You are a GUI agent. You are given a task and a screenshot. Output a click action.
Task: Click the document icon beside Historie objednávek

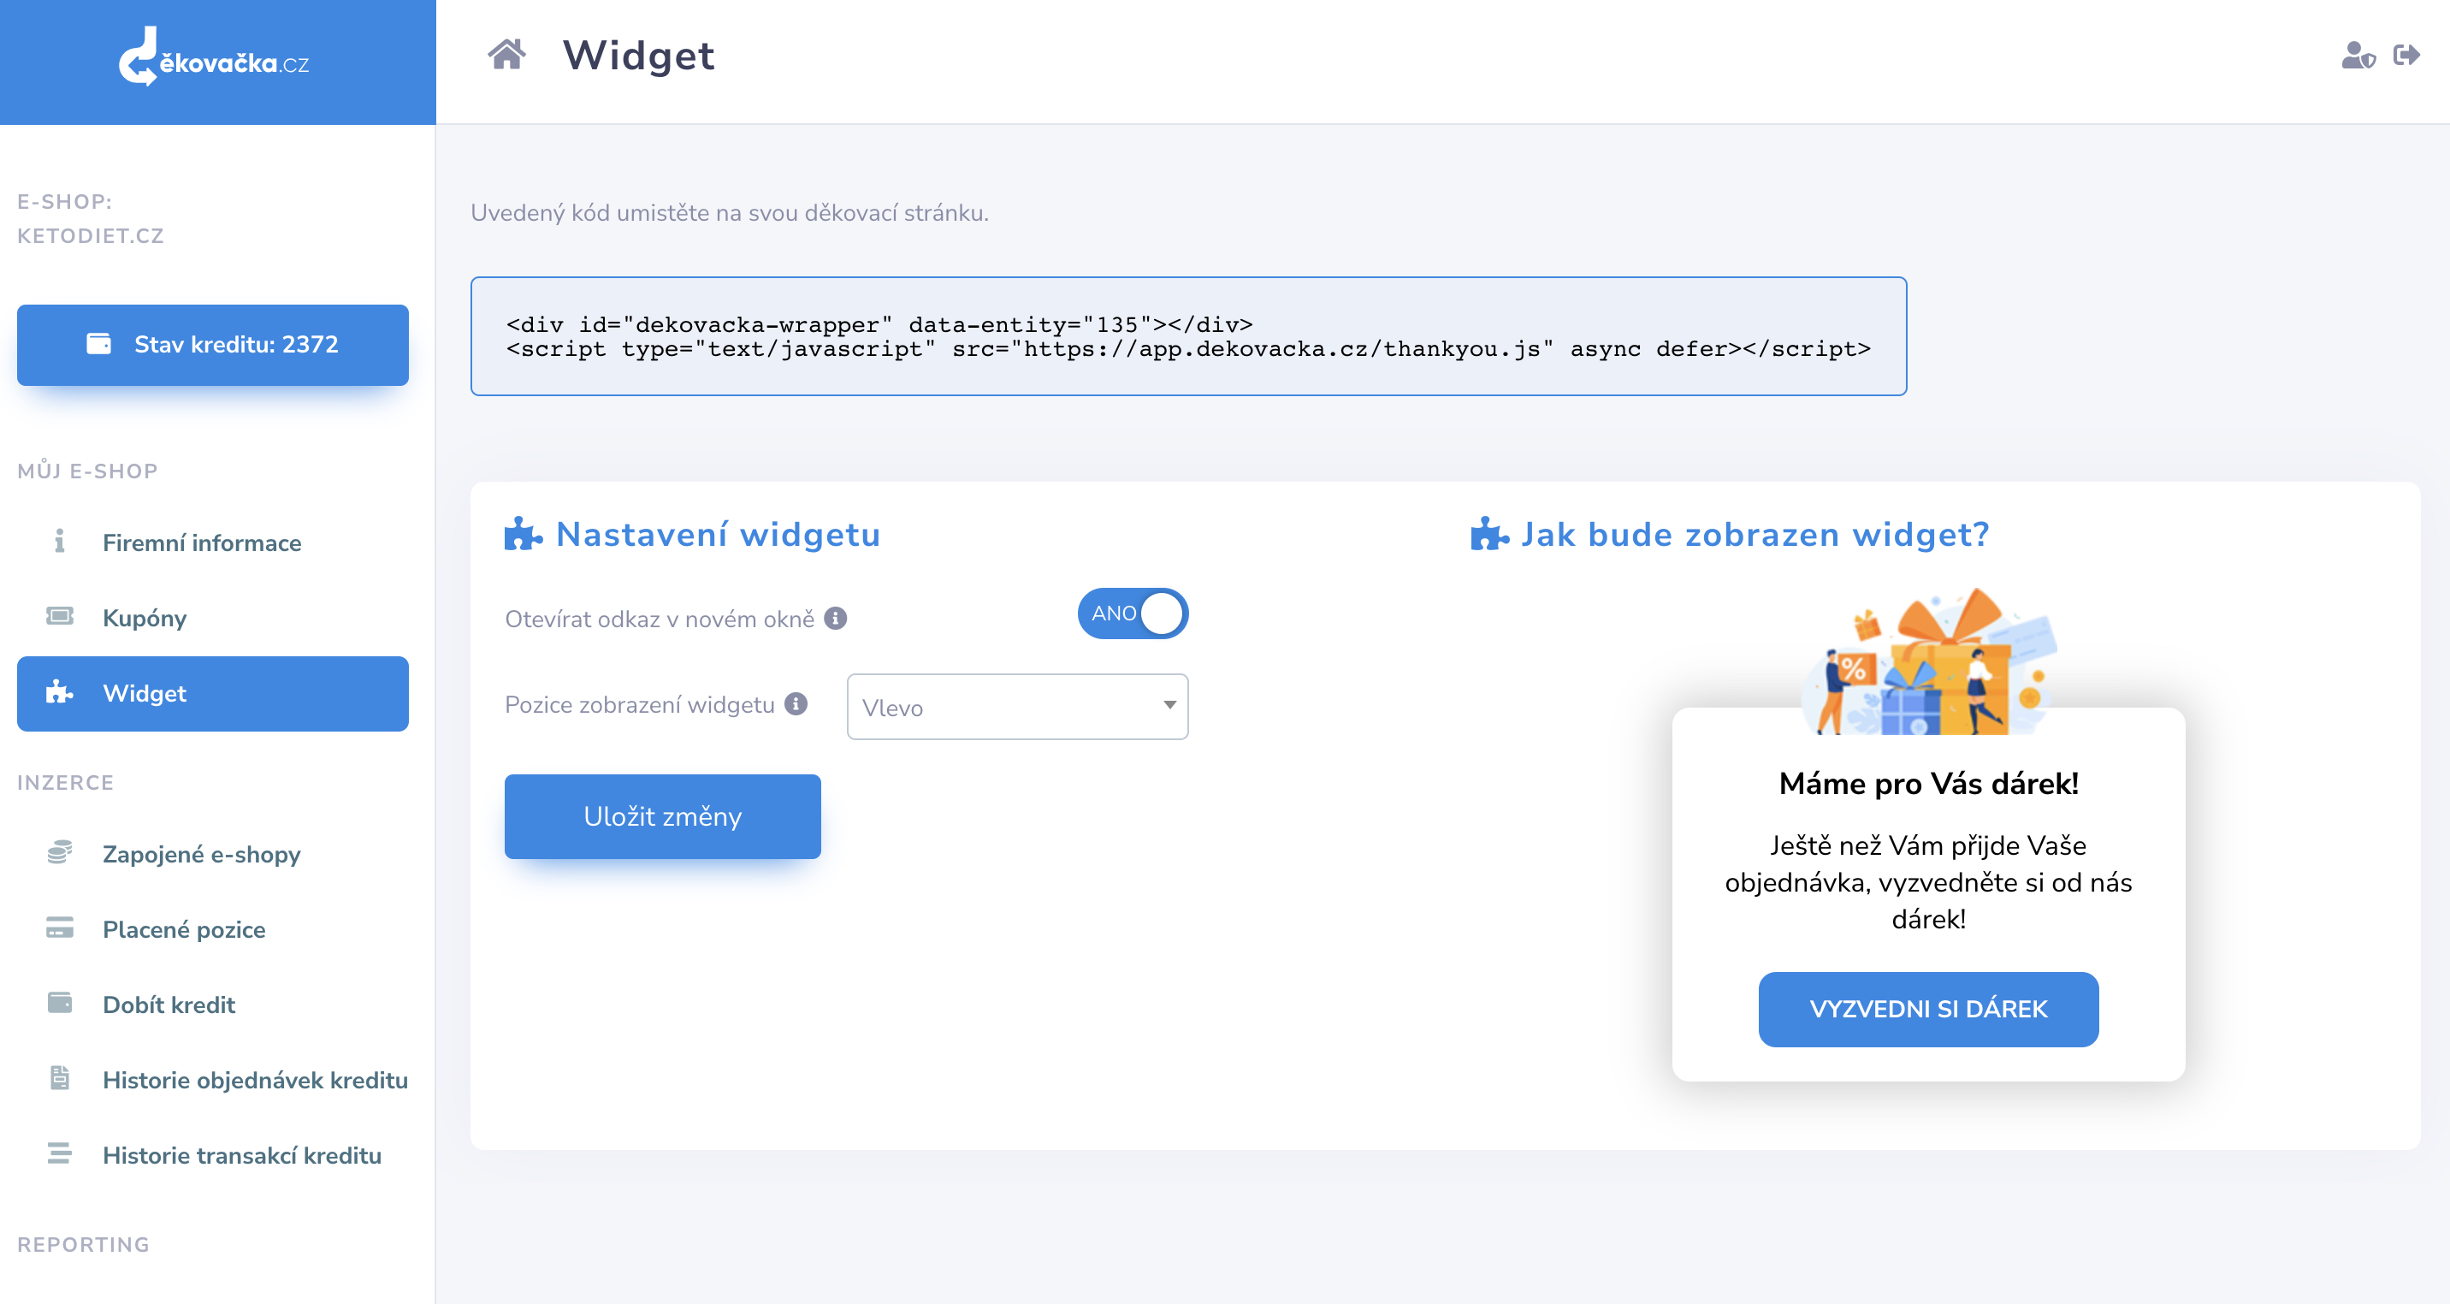pyautogui.click(x=60, y=1077)
